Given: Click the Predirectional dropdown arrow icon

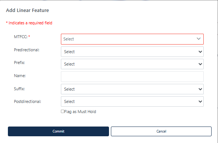Looking at the screenshot, I should [200, 52].
